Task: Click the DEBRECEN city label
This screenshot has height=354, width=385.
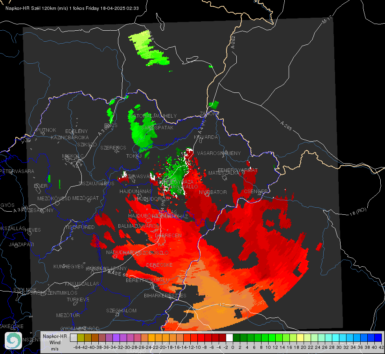Action: tap(168, 235)
